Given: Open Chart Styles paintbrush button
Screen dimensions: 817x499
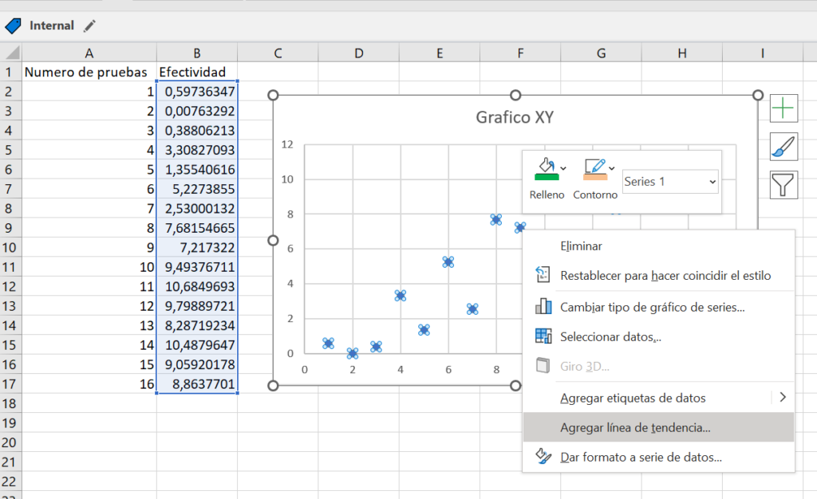Looking at the screenshot, I should tap(783, 147).
